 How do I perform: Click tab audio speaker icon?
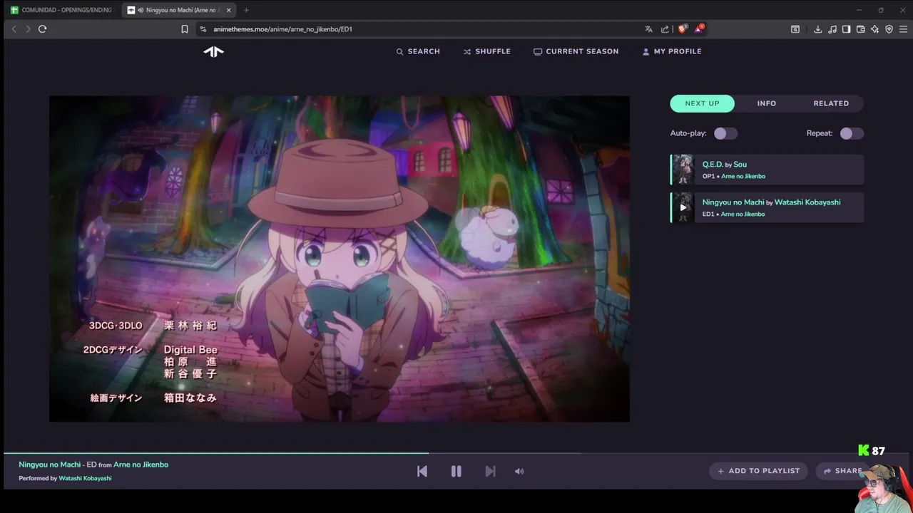141,10
